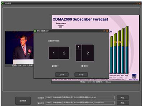The image size is (142, 106).
Task: Close the main file conversion window
Action: [x=140, y=4]
